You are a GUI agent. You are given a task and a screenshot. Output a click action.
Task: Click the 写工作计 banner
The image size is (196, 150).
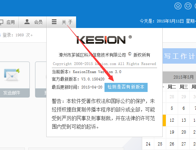coord(179,56)
